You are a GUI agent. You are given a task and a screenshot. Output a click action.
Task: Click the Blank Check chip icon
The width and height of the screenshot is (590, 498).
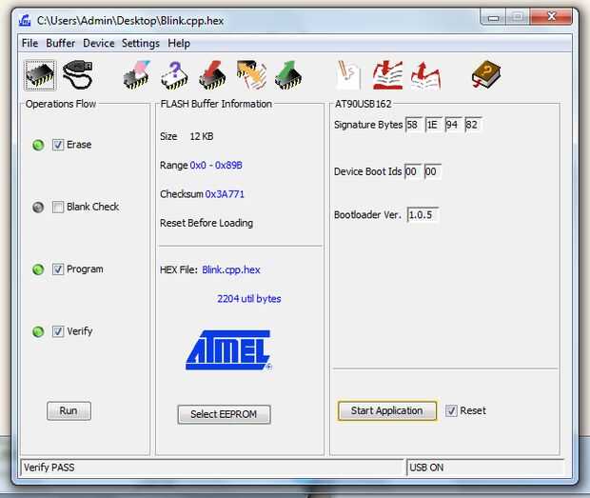click(x=174, y=75)
